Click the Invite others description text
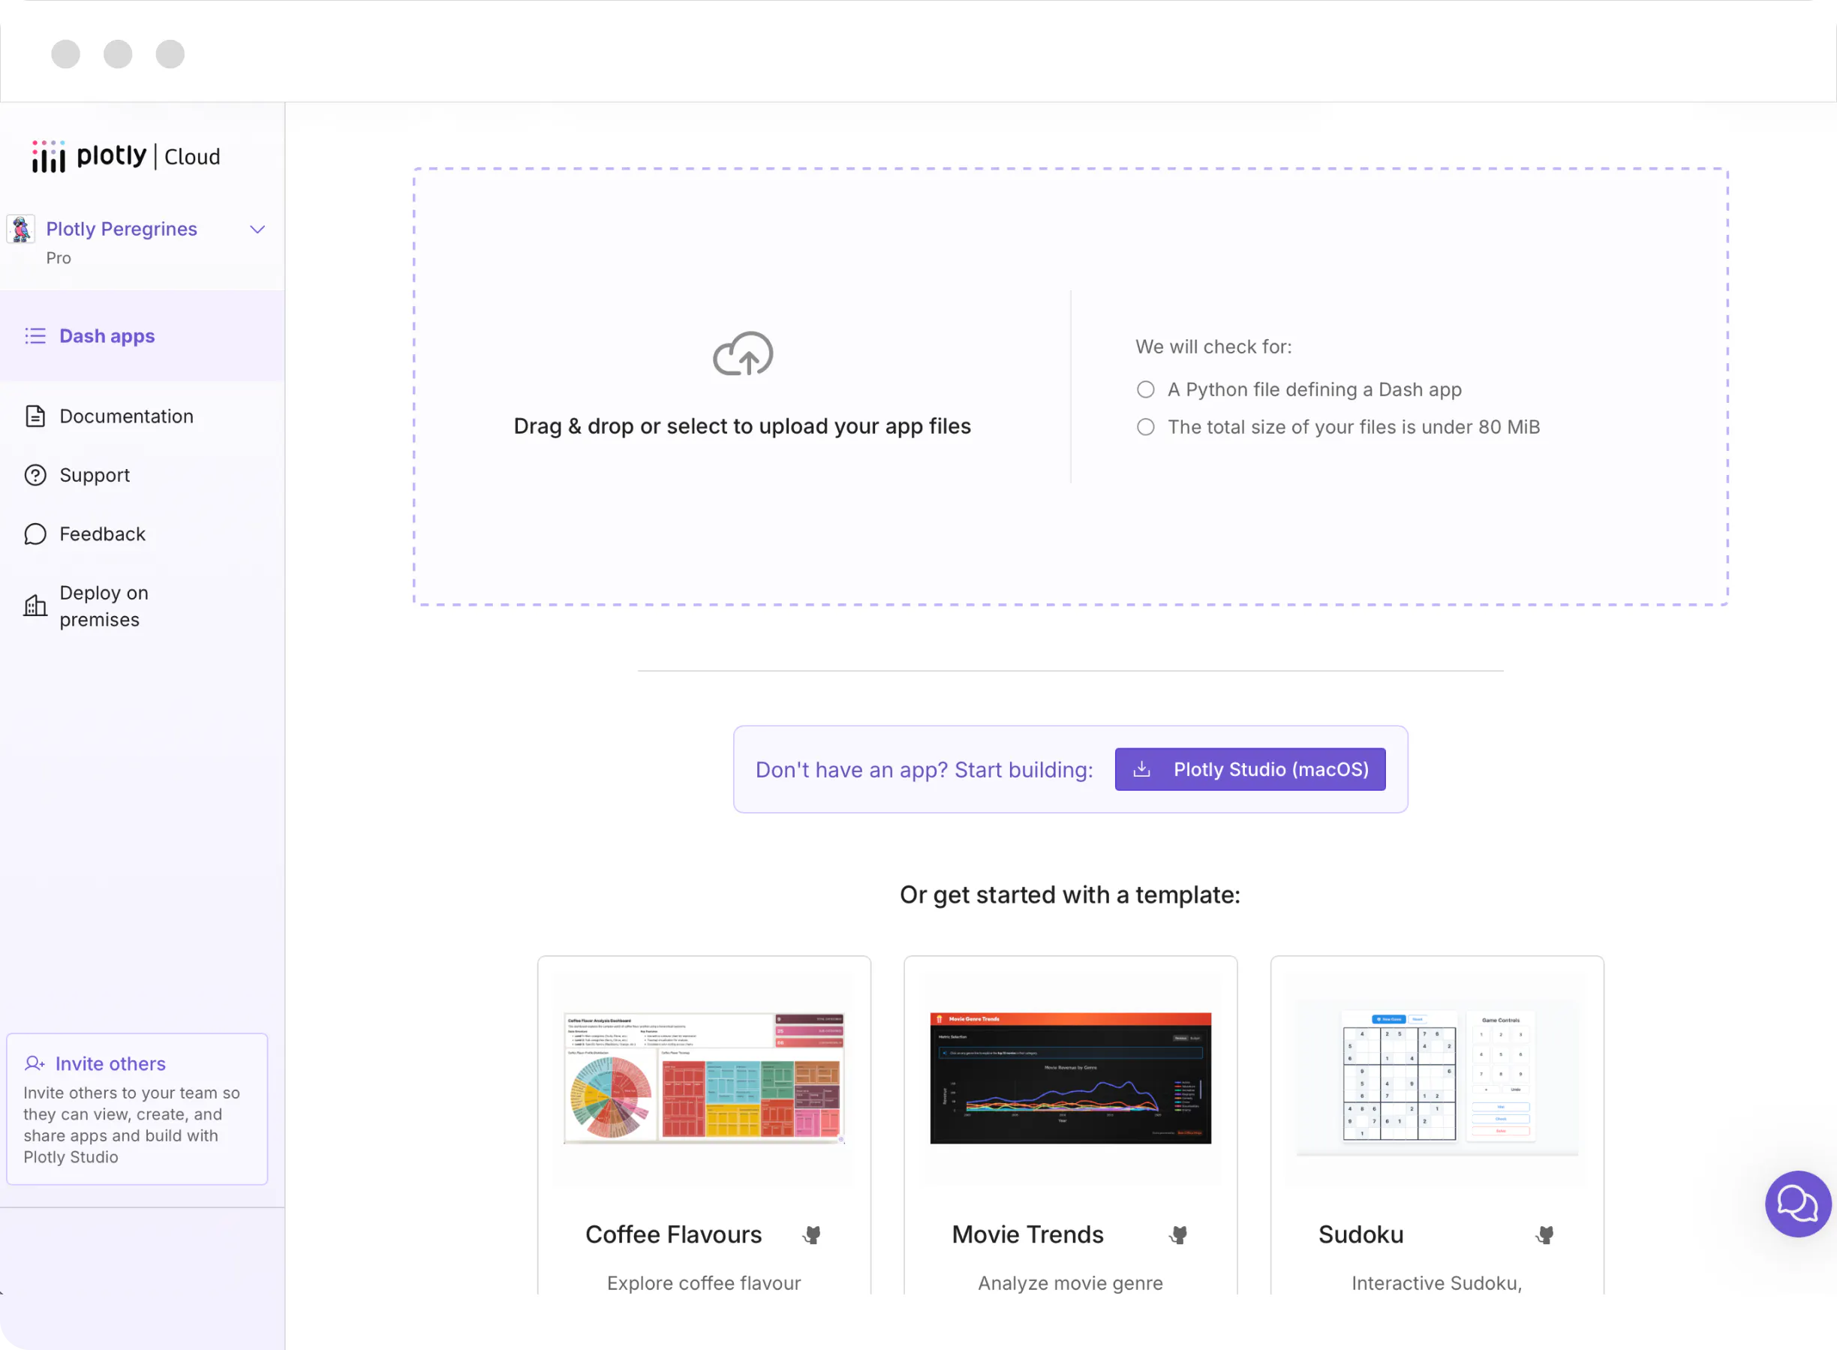1837x1350 pixels. point(131,1124)
